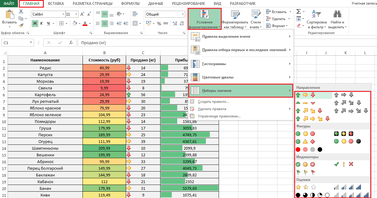Image resolution: width=377 pixels, height=198 pixels.
Task: Open the Calibri font name dropdown
Action: pos(63,14)
